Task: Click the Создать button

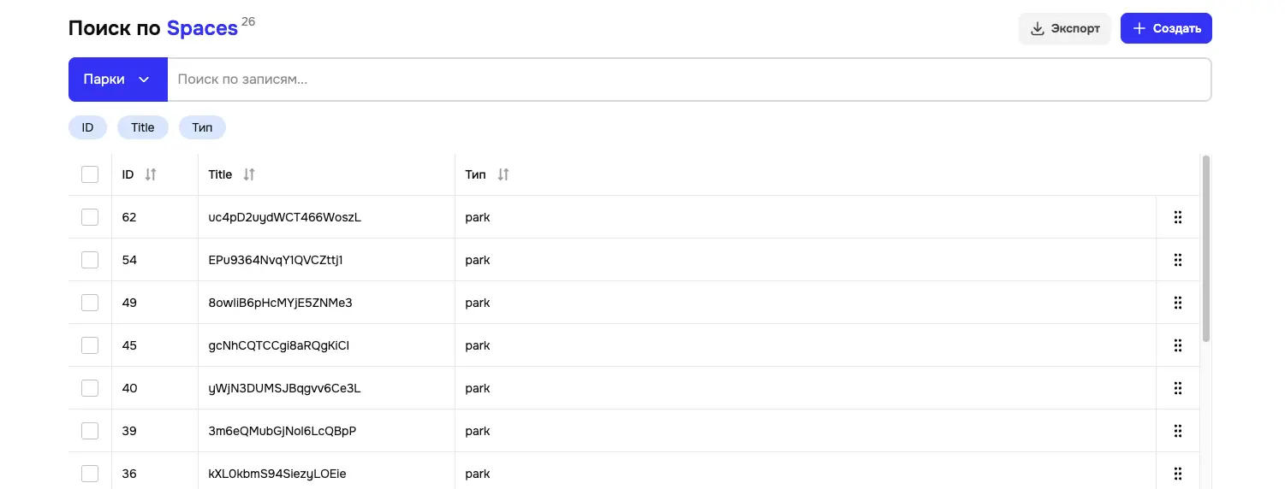Action: pyautogui.click(x=1166, y=28)
